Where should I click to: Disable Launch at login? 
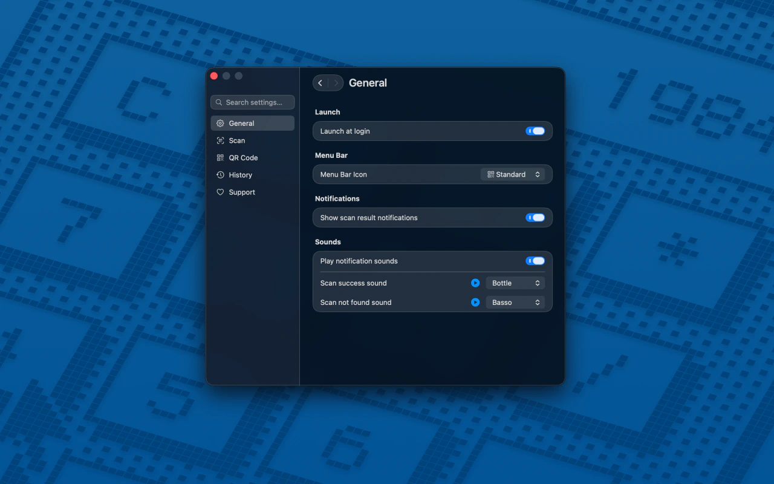tap(535, 131)
